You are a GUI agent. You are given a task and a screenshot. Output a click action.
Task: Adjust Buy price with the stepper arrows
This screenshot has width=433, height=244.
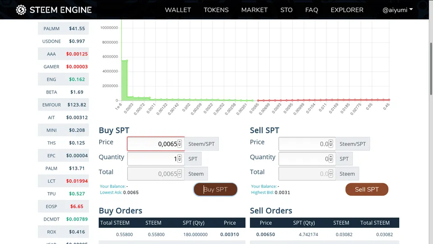(x=180, y=144)
